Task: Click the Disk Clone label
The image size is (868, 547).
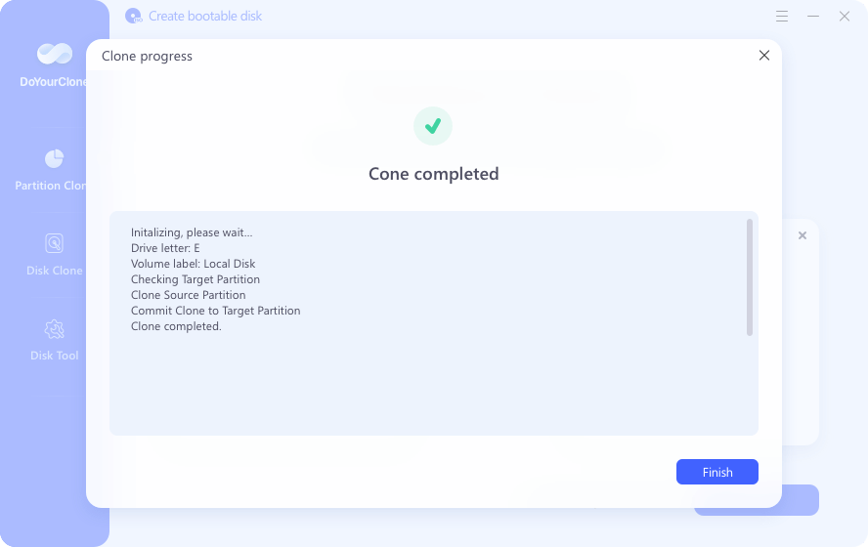Action: [55, 271]
